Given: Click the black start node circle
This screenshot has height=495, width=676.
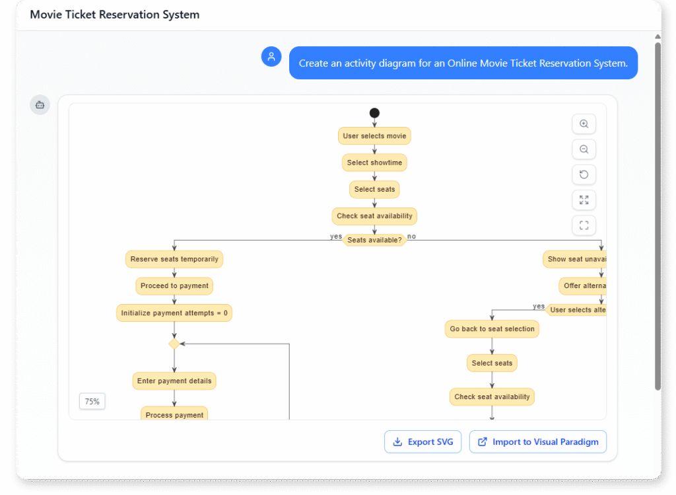Looking at the screenshot, I should [374, 112].
